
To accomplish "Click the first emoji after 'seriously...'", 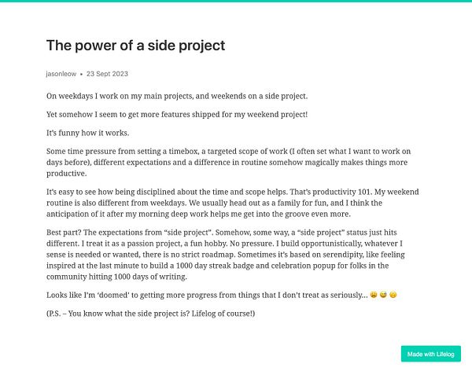I will pos(374,295).
